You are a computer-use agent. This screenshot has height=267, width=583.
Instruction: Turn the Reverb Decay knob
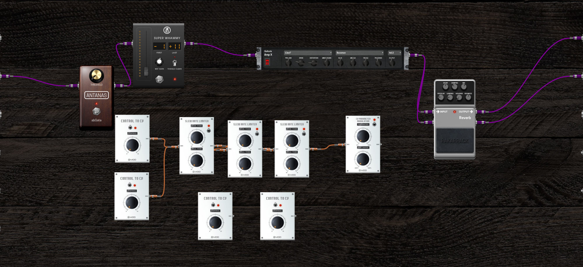click(x=445, y=87)
